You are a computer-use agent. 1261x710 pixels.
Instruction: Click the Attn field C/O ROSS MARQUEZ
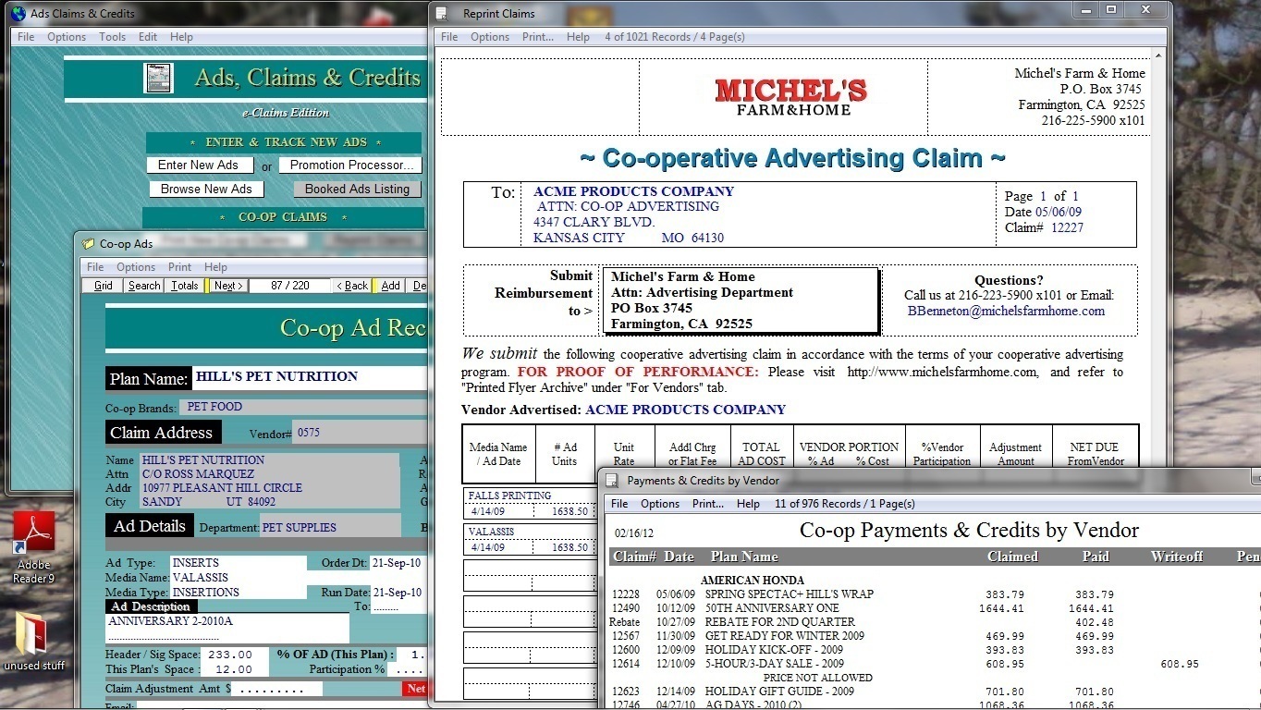click(x=269, y=474)
